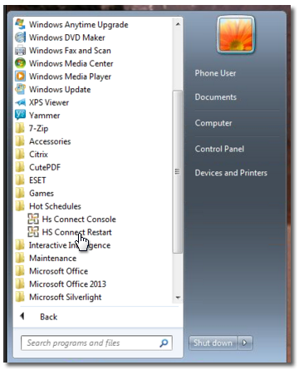Click the user account flower picture
The height and width of the screenshot is (370, 299).
(236, 35)
